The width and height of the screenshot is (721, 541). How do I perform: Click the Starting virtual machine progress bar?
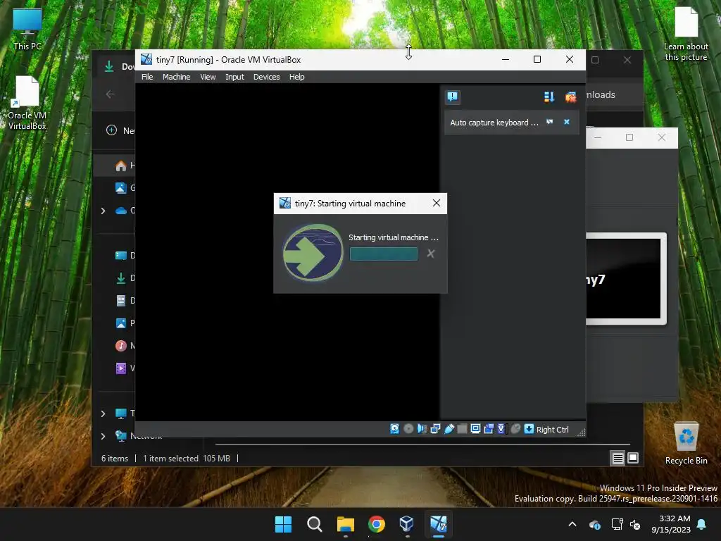tap(384, 254)
